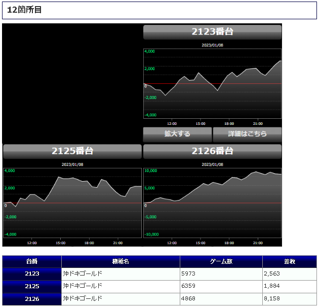
Task: Click the 2023/01/08 date above chart 2126
Action: pyautogui.click(x=212, y=164)
